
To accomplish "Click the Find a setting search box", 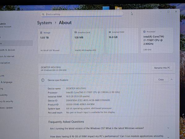I will point(82,14).
